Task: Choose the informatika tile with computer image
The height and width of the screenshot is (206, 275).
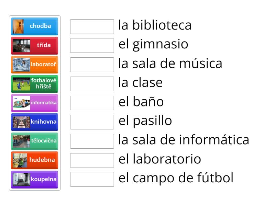Action: coord(34,103)
